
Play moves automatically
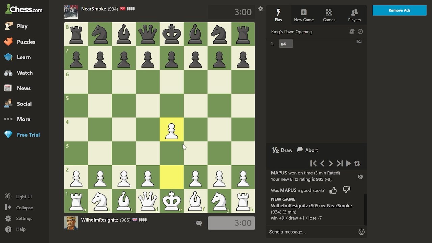coord(348,163)
